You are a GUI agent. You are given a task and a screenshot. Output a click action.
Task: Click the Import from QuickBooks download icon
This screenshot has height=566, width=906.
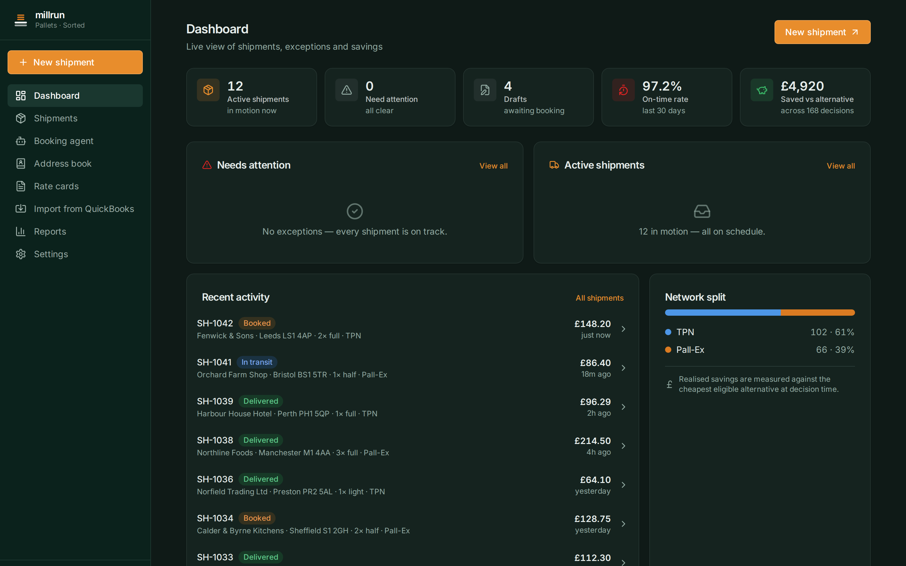tap(20, 209)
